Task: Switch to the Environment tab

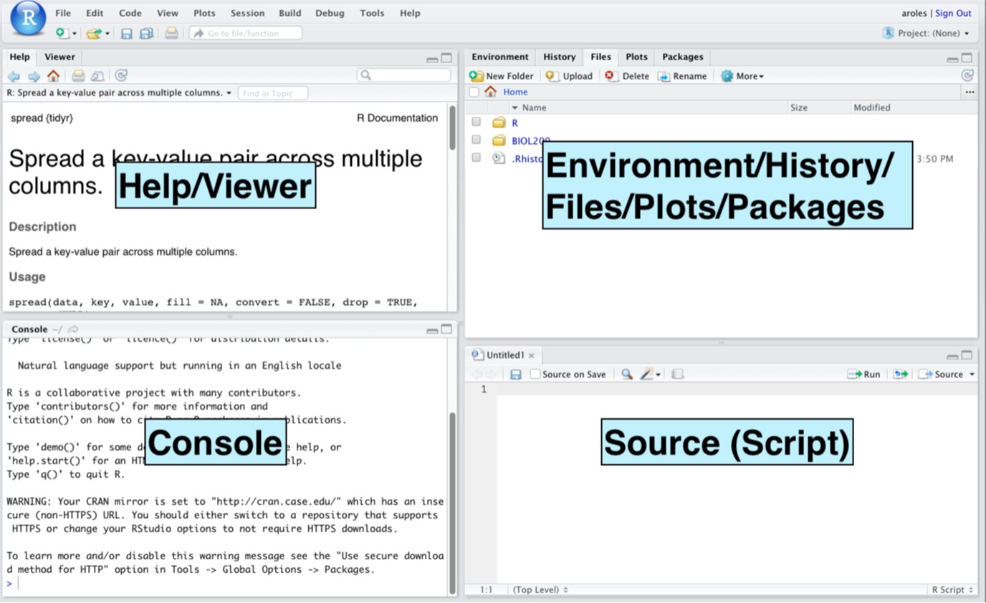Action: pyautogui.click(x=500, y=57)
